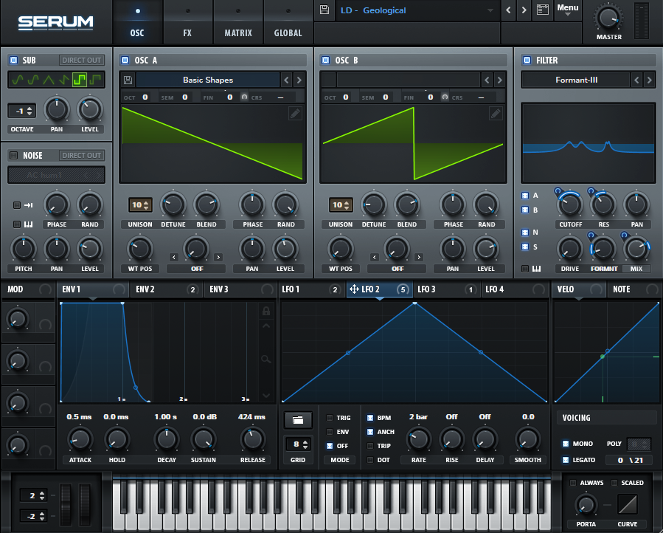Open the Basic Shapes wavetable selector
The width and height of the screenshot is (663, 533).
[207, 80]
